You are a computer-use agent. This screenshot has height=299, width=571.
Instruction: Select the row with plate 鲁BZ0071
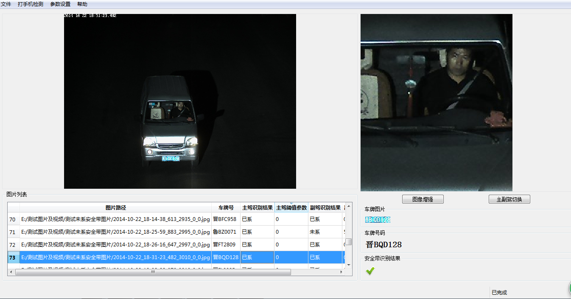225,232
